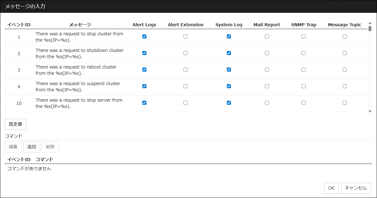Confirm with the OK button
This screenshot has width=377, height=198.
(331, 188)
